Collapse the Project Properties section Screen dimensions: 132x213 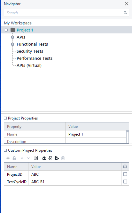[5, 118]
